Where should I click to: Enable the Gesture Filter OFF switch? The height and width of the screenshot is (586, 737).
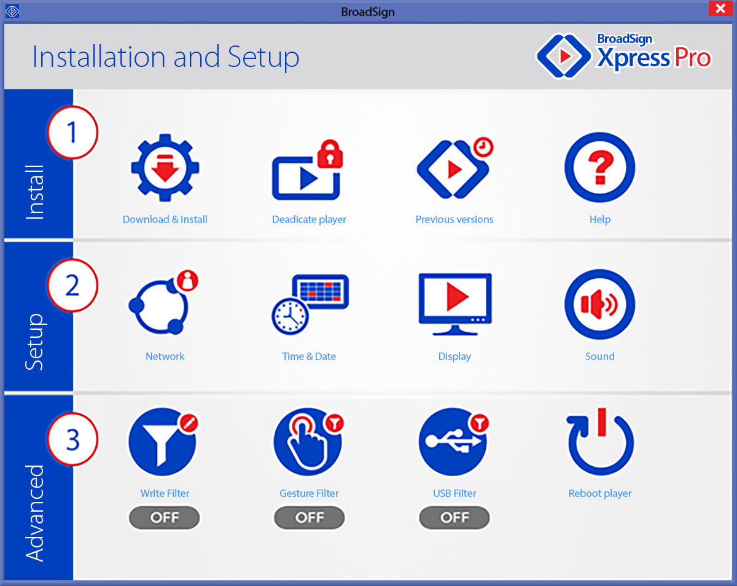(309, 518)
